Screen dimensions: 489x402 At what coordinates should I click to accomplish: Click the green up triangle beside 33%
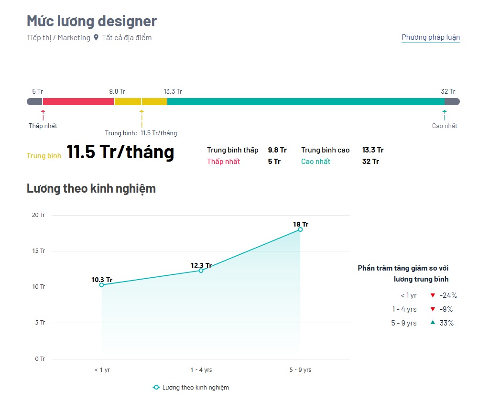pos(433,323)
